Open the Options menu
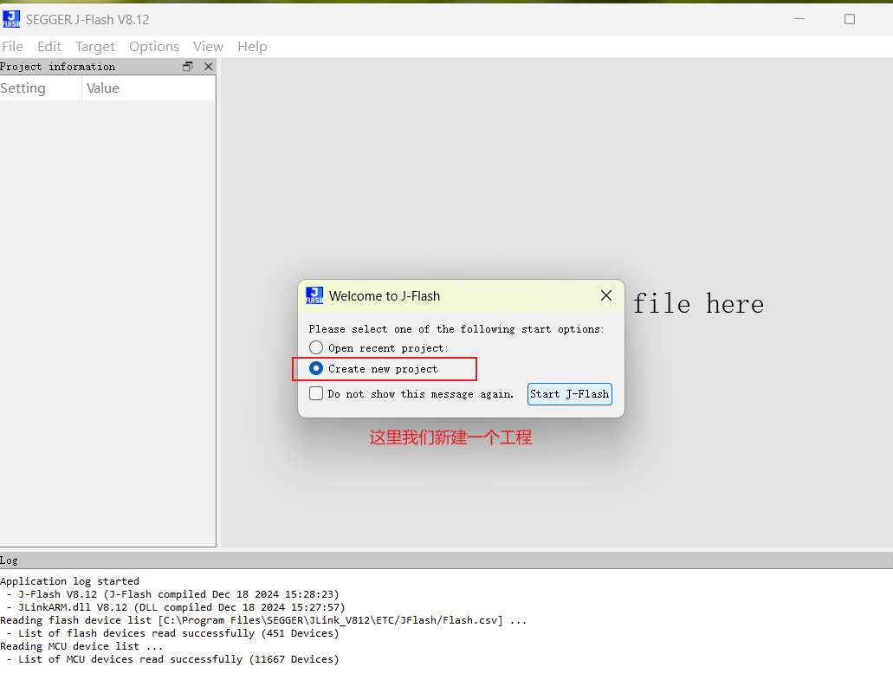Image resolution: width=893 pixels, height=680 pixels. [x=154, y=47]
